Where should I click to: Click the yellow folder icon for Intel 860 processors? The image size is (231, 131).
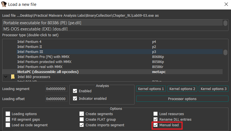(x=13, y=77)
